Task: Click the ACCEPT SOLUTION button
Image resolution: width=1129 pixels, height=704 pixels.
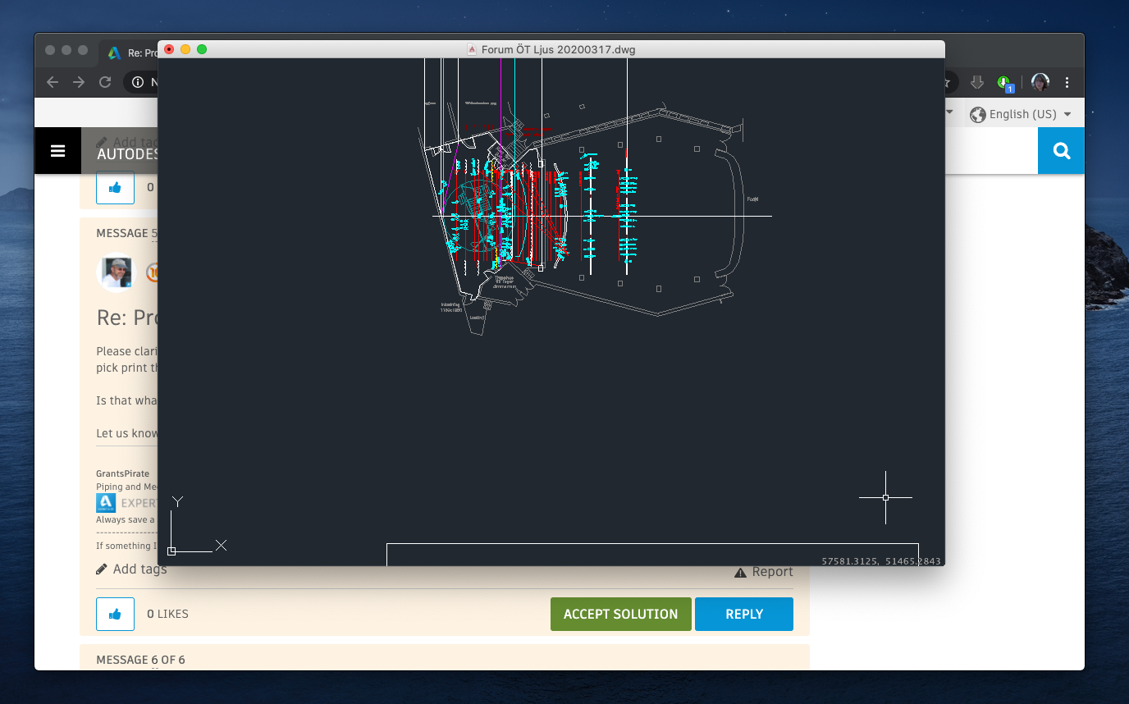Action: 620,614
